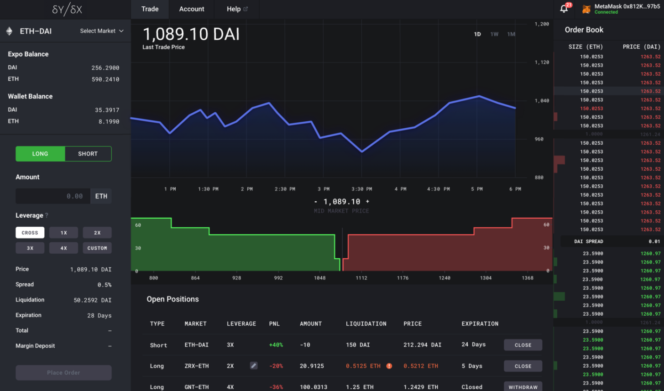
Task: Switch to SHORT position mode
Action: pyautogui.click(x=87, y=154)
